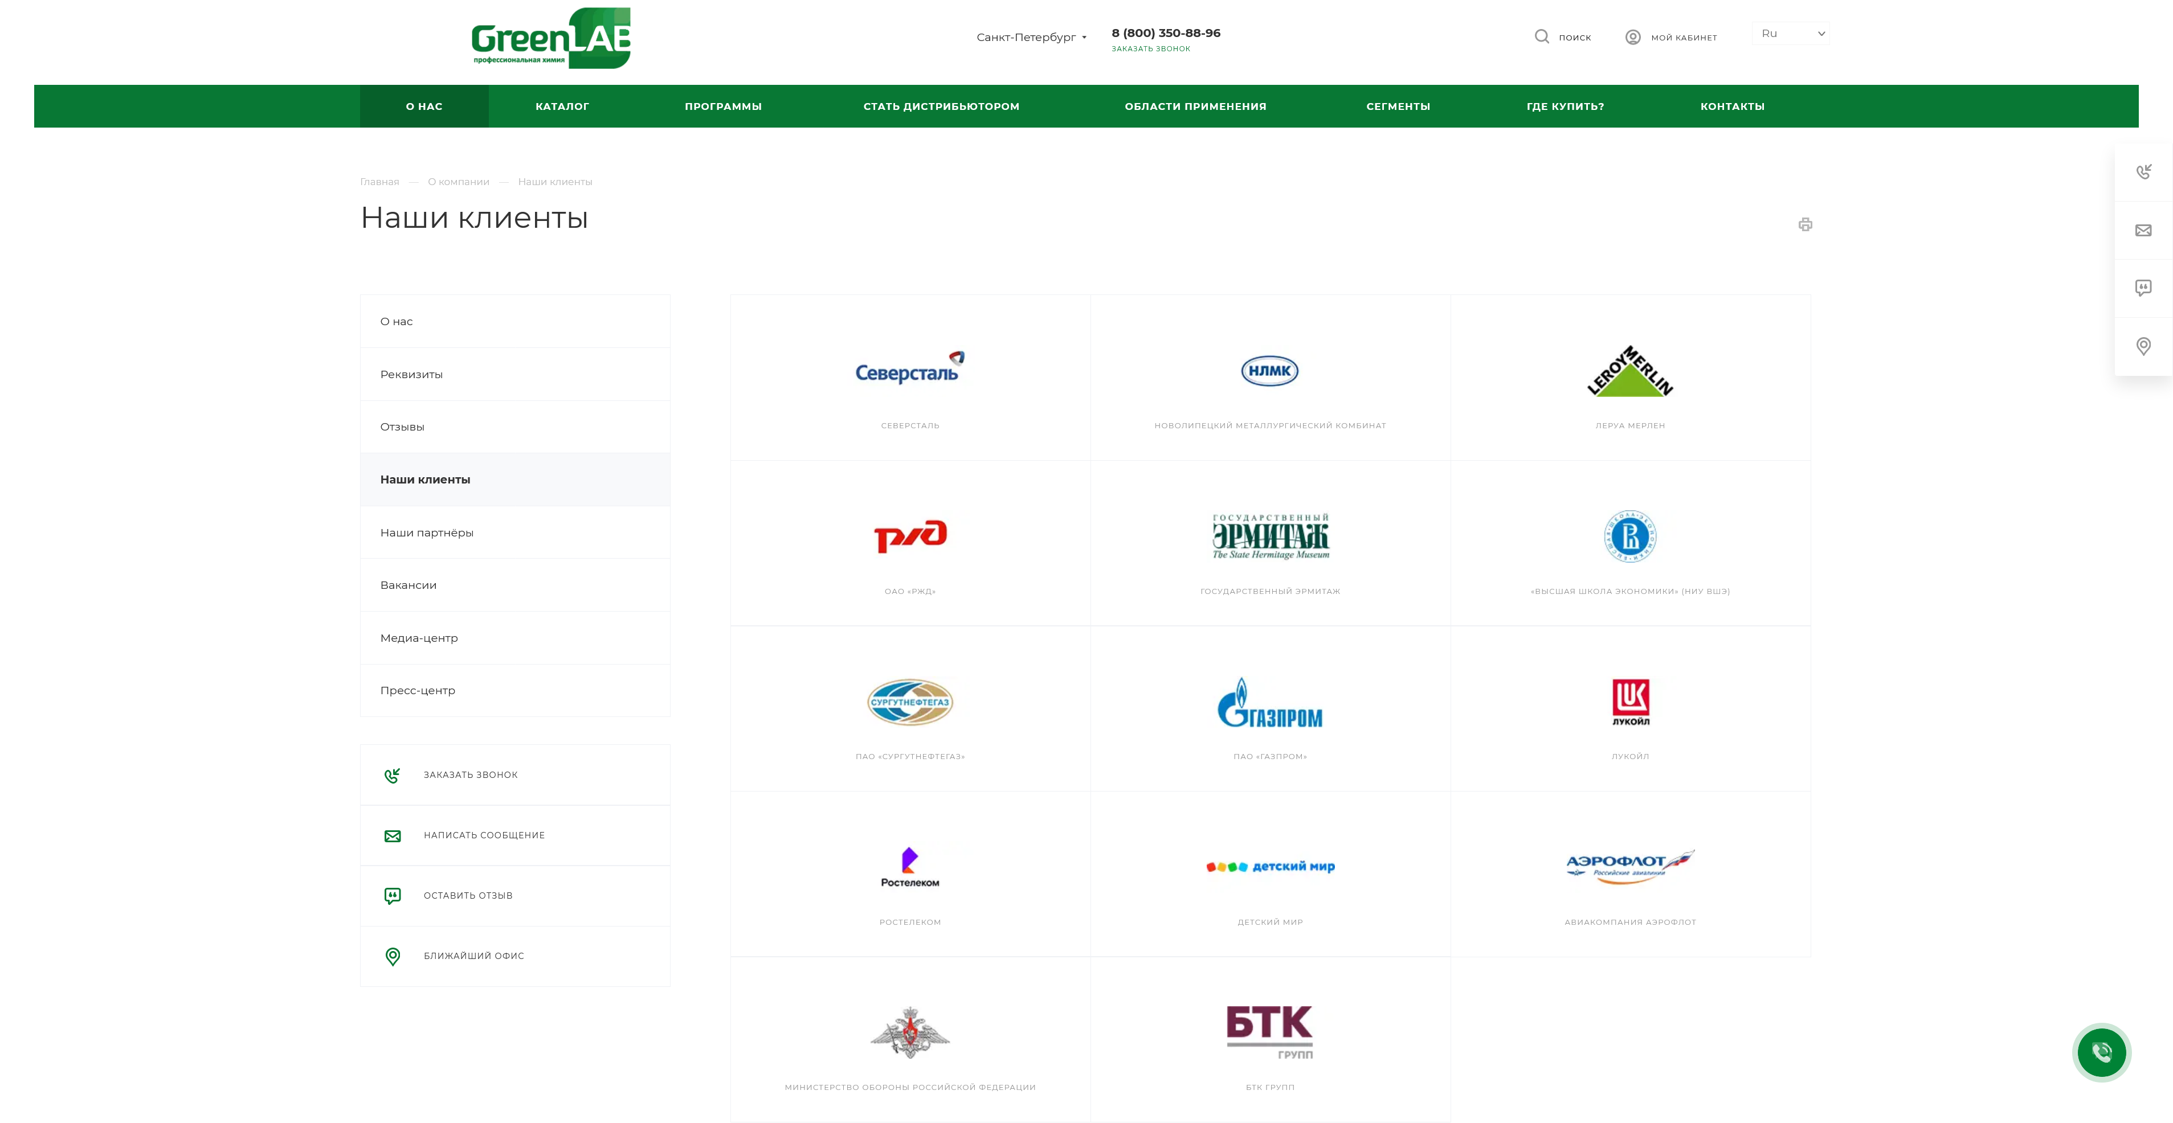
Task: Open the КАТАЛОГ menu item
Action: click(562, 106)
